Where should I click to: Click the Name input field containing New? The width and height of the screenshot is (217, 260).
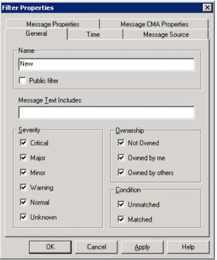[106, 65]
